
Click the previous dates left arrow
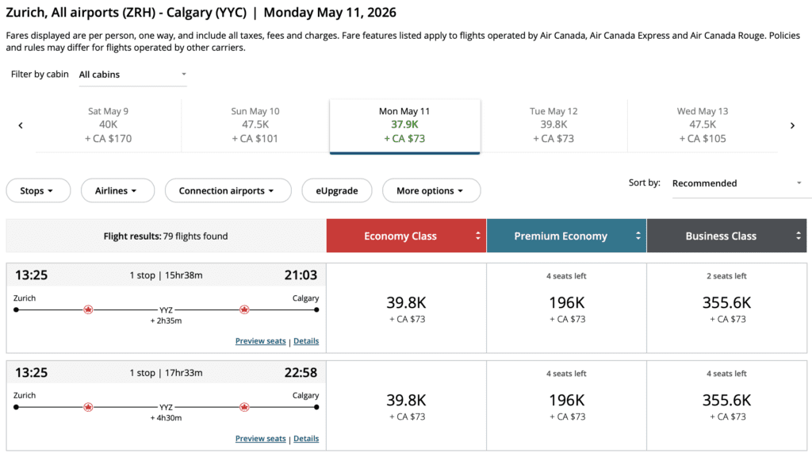click(x=21, y=125)
